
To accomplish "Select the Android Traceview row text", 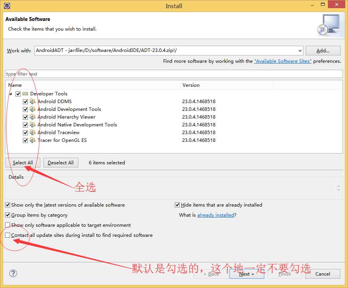I will coord(59,133).
